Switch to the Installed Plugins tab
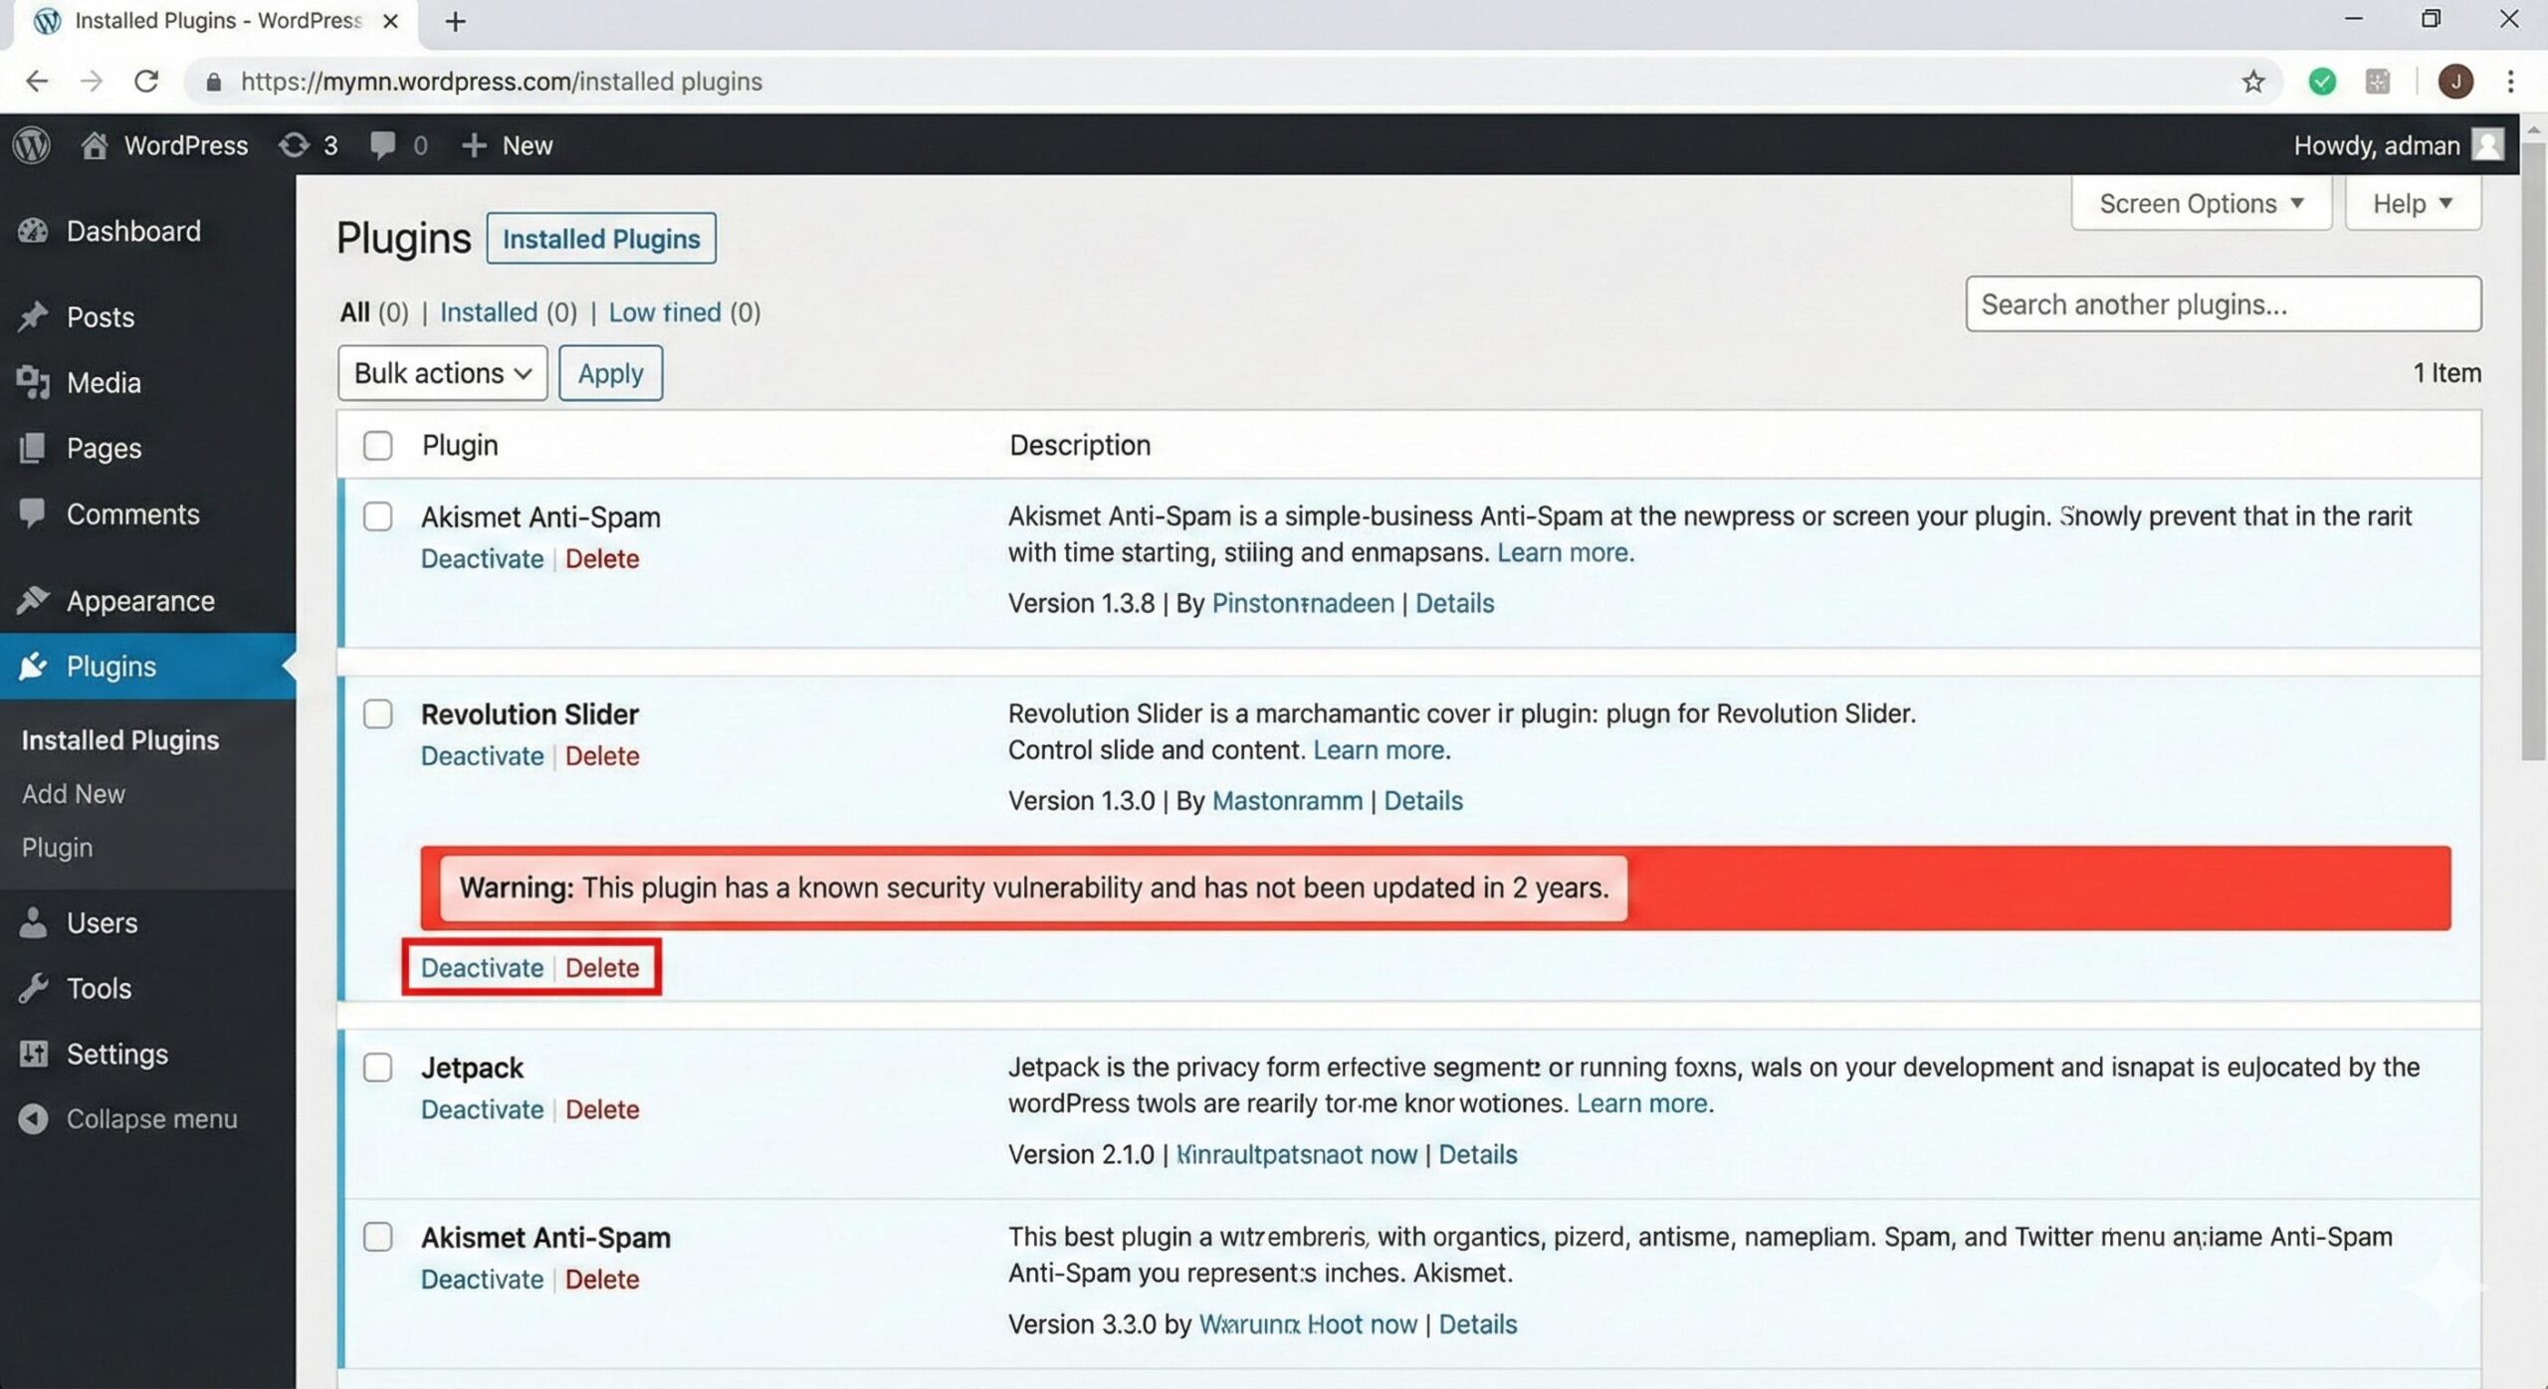 click(x=601, y=238)
